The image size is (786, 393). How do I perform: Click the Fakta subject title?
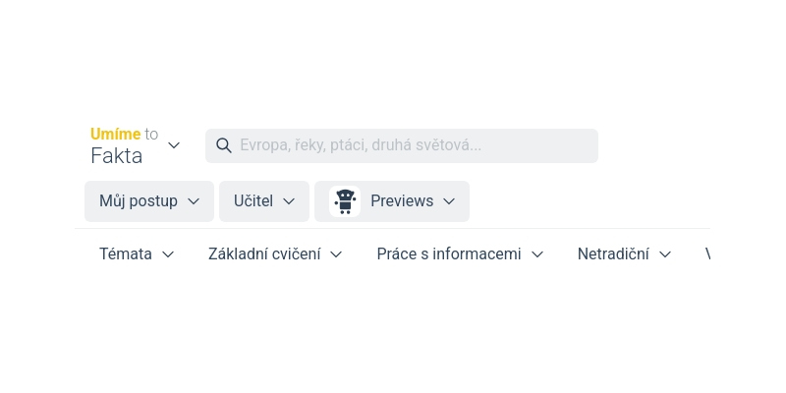pos(117,155)
